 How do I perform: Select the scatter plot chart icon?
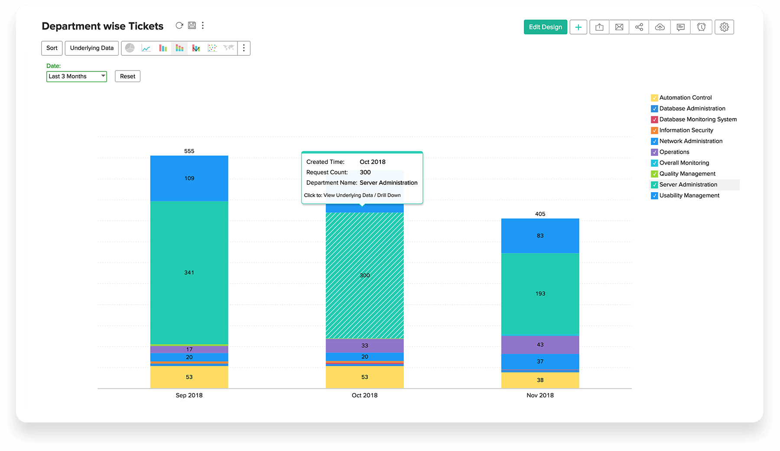(212, 48)
